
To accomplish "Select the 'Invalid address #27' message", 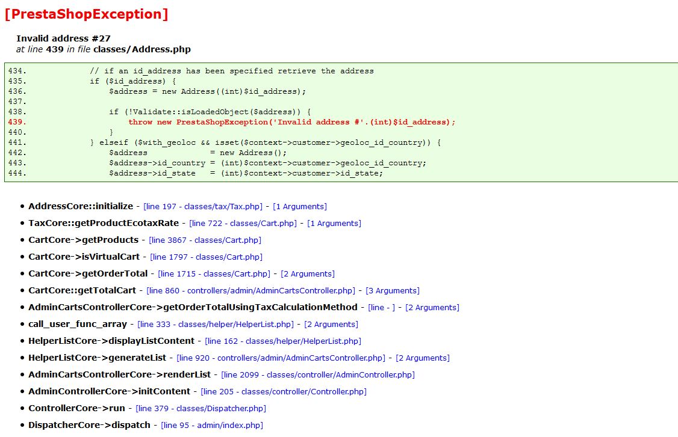I will pos(64,38).
